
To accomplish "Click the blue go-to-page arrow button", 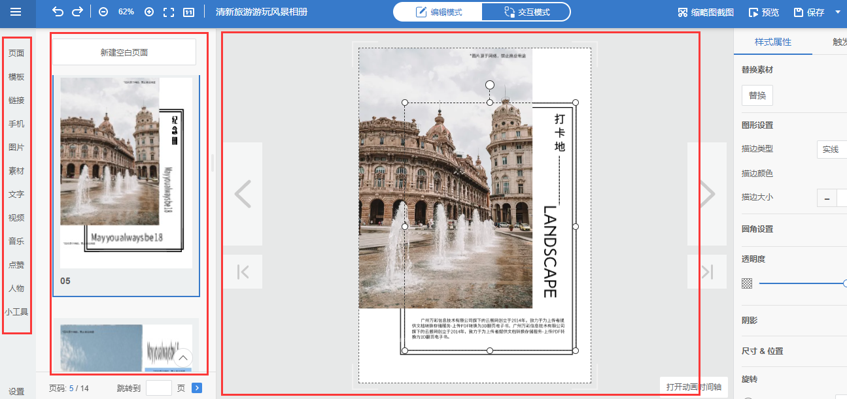I will pos(197,388).
